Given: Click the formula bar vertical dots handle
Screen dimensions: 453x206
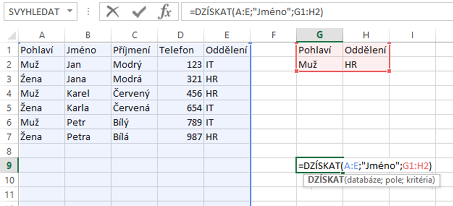Looking at the screenshot, I should click(x=88, y=12).
